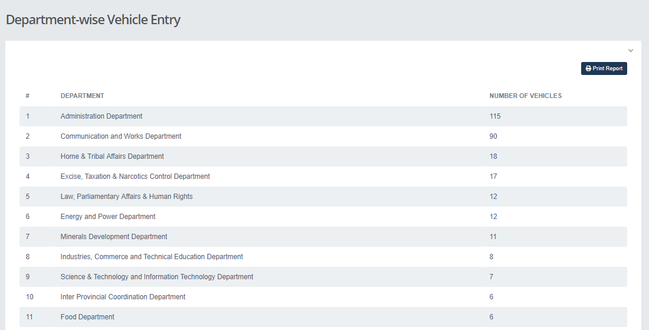Click the Department-wise Vehicle Entry page heading
The image size is (649, 330).
click(x=93, y=19)
